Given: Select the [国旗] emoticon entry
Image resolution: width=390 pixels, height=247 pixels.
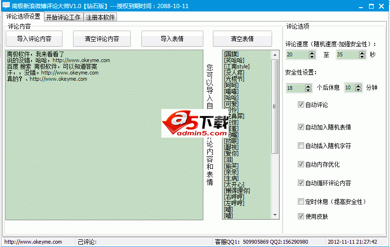Looking at the screenshot, I should point(231,54).
